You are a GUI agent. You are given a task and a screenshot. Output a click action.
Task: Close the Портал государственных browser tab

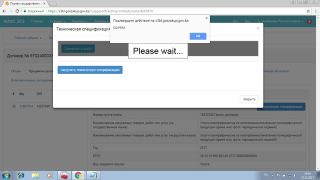[44, 3]
